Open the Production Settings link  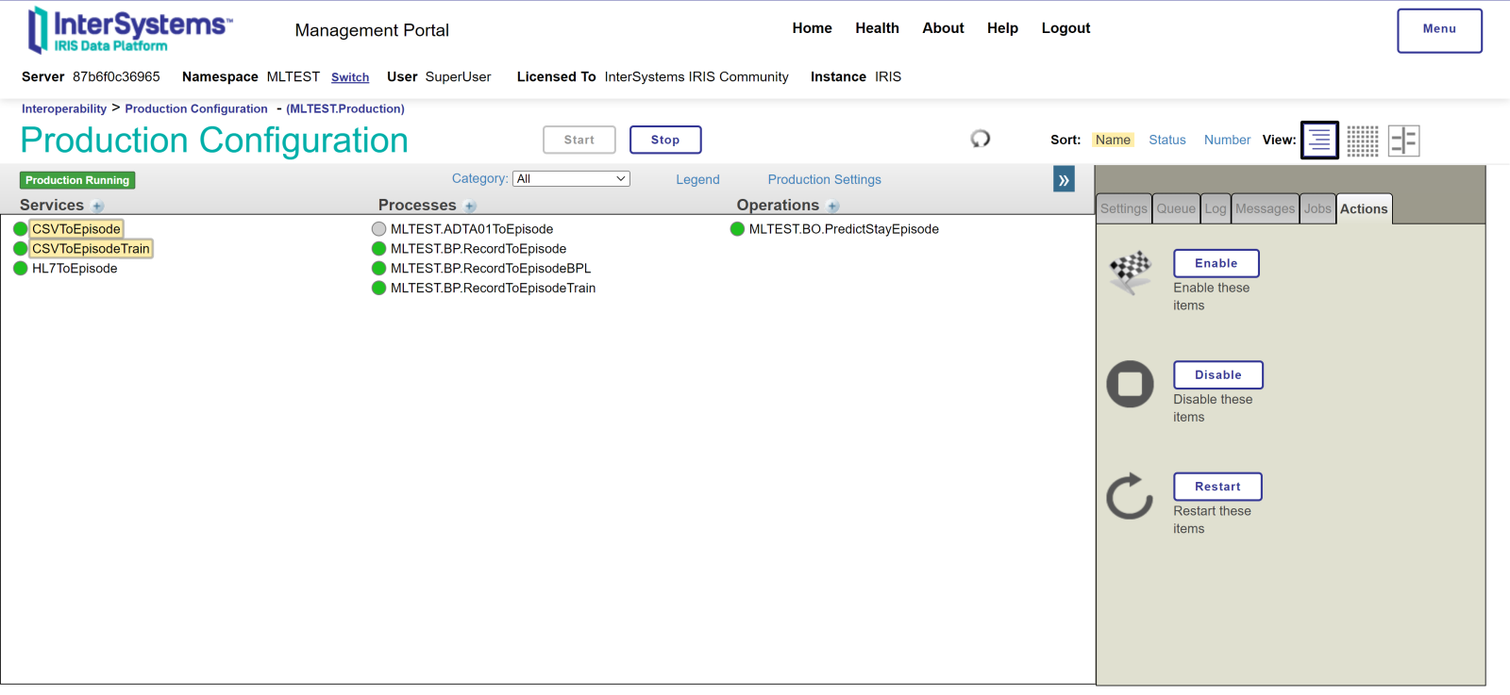click(824, 179)
